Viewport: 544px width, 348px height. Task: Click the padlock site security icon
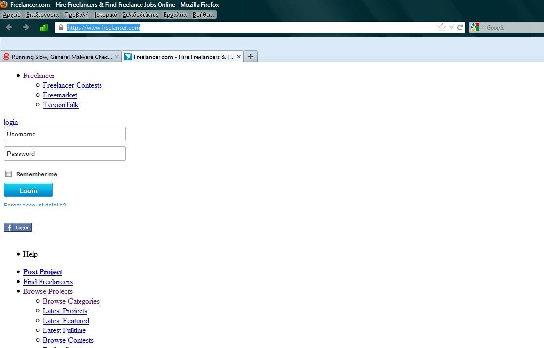61,27
